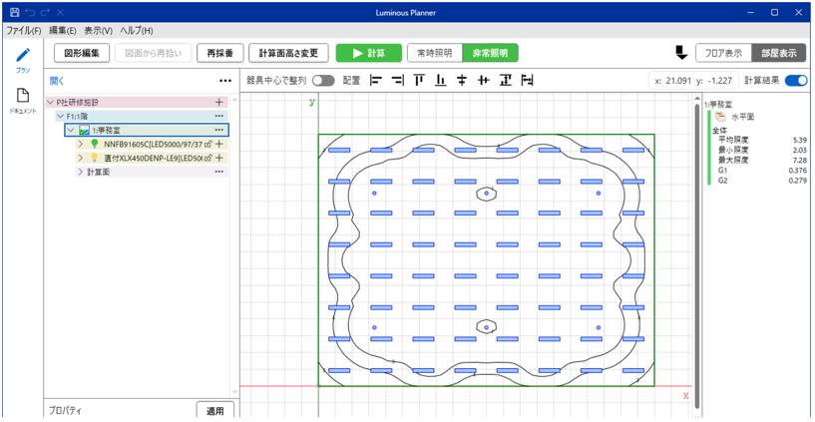Open the ドキュメント page icon in sidebar
This screenshot has height=422, width=815.
point(22,97)
